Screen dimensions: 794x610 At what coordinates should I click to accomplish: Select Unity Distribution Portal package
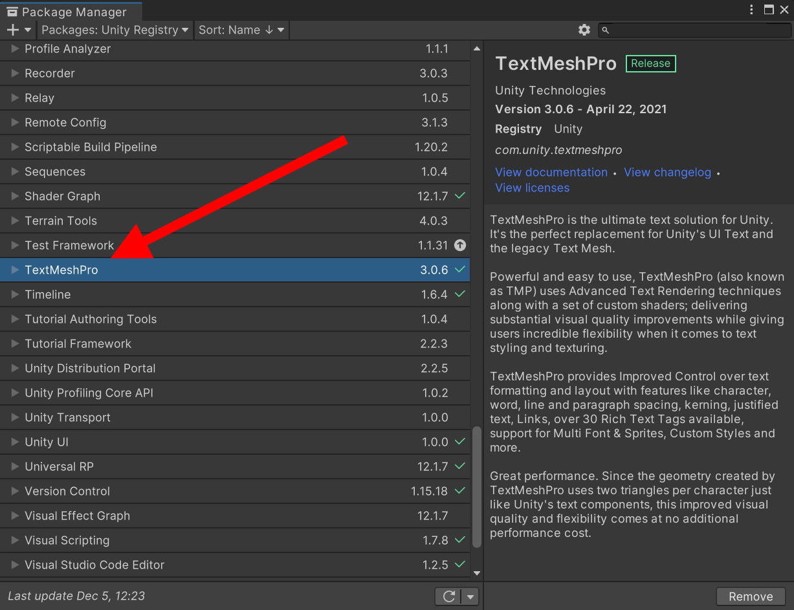coord(235,368)
